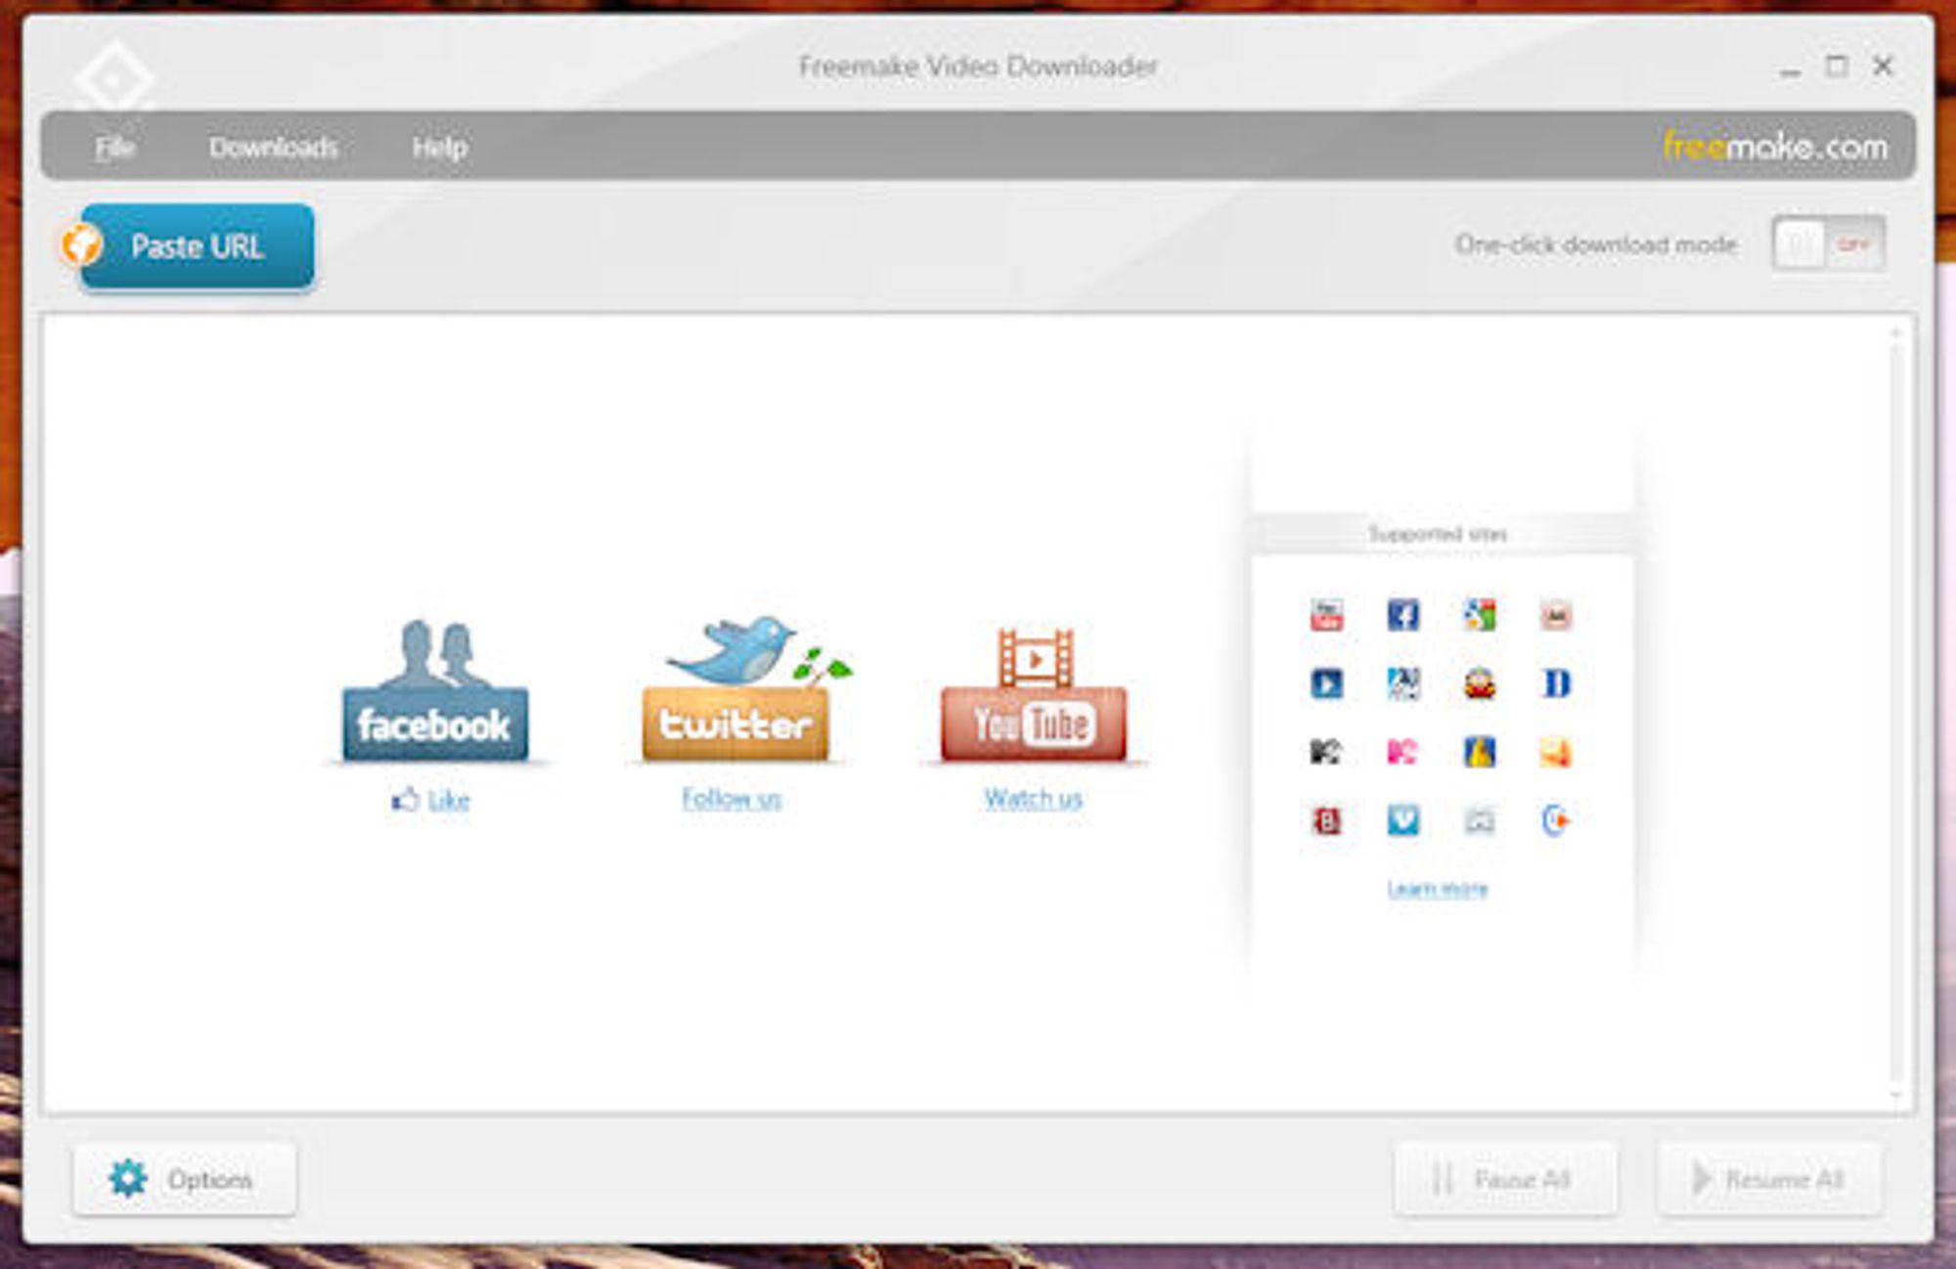The width and height of the screenshot is (1956, 1269).
Task: Maximize the Freemake Video Downloader window
Action: [1837, 66]
